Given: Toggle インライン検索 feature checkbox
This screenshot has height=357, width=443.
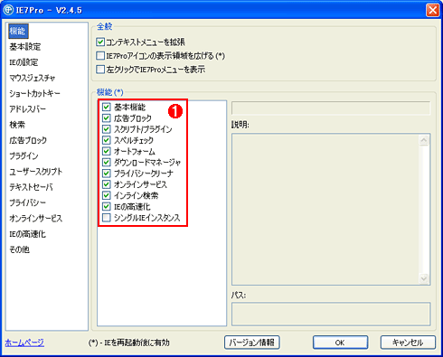Looking at the screenshot, I should pyautogui.click(x=106, y=195).
